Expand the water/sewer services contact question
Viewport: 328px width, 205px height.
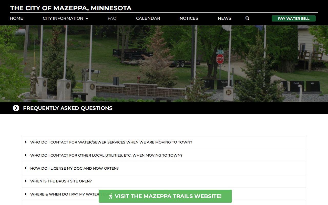[x=164, y=142]
